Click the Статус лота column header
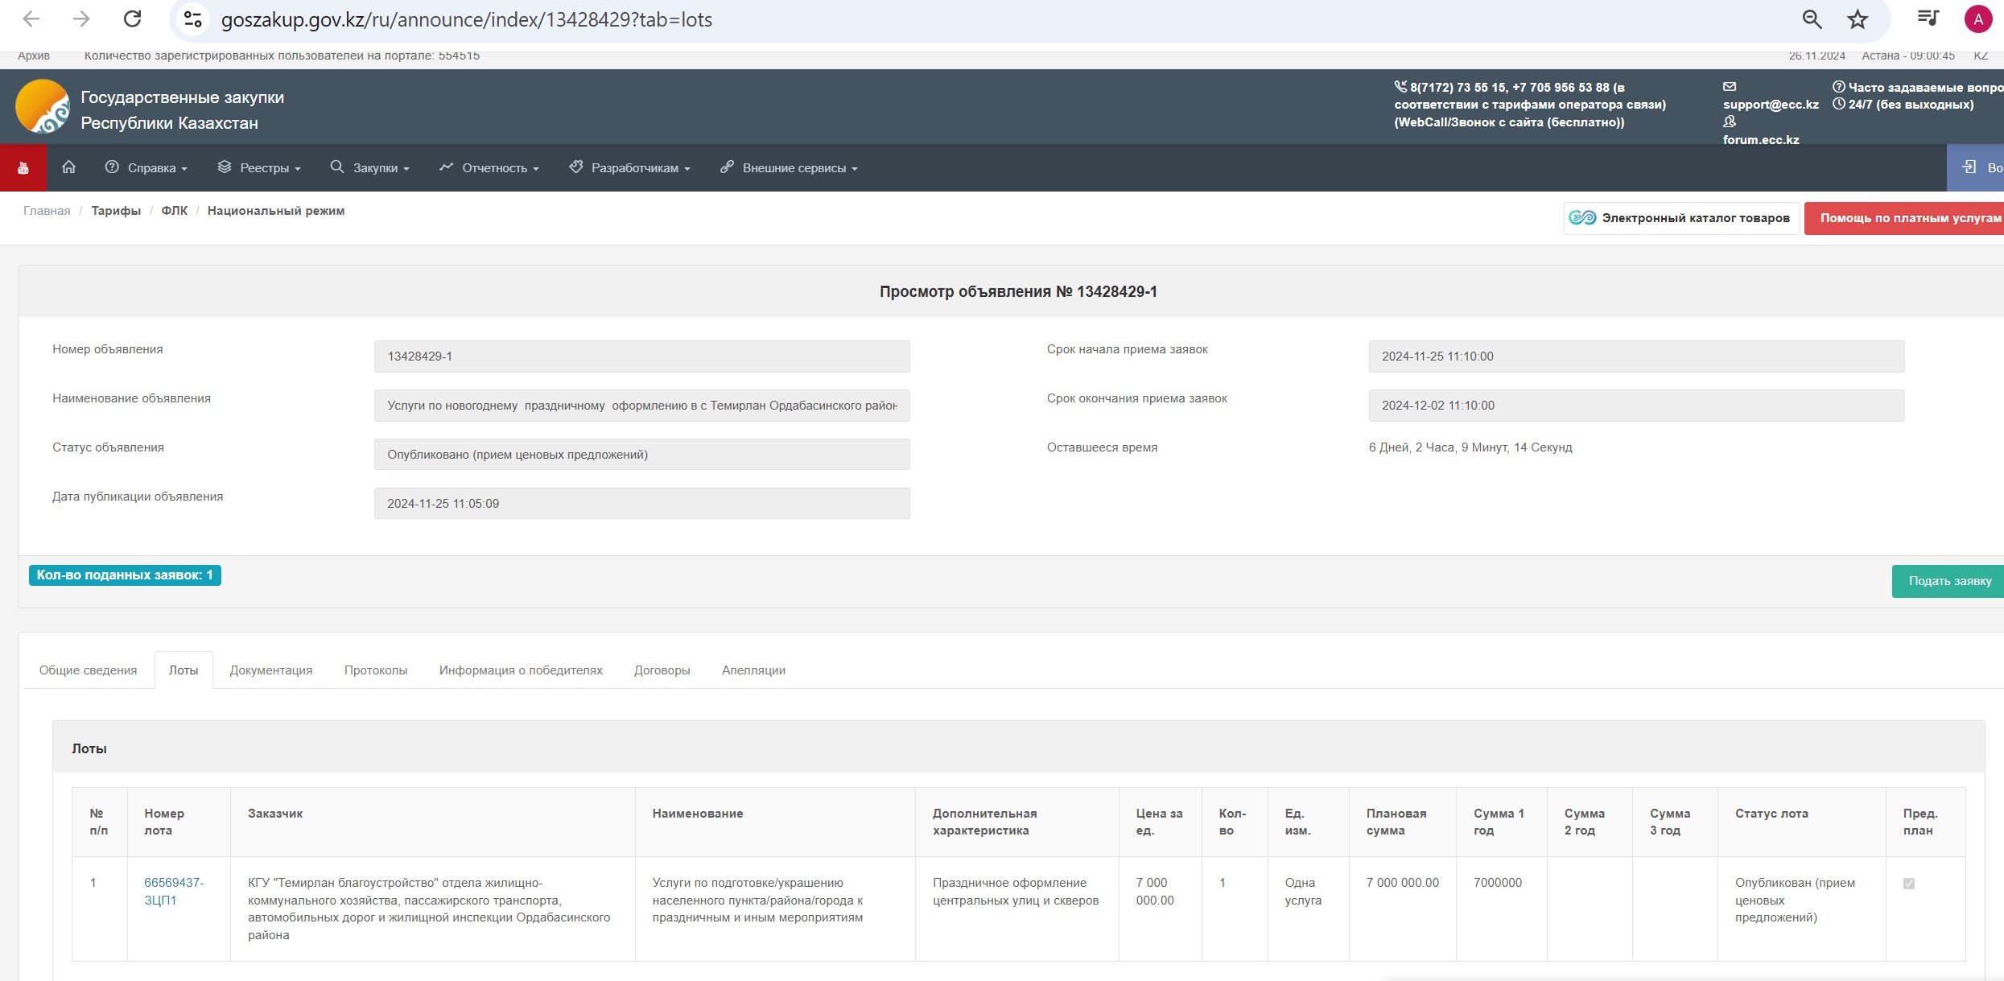Screen dimensions: 2004x981 coord(1771,814)
